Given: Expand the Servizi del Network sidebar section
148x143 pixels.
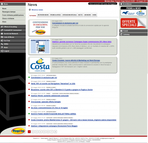Looking at the screenshot, I should 13,34.
